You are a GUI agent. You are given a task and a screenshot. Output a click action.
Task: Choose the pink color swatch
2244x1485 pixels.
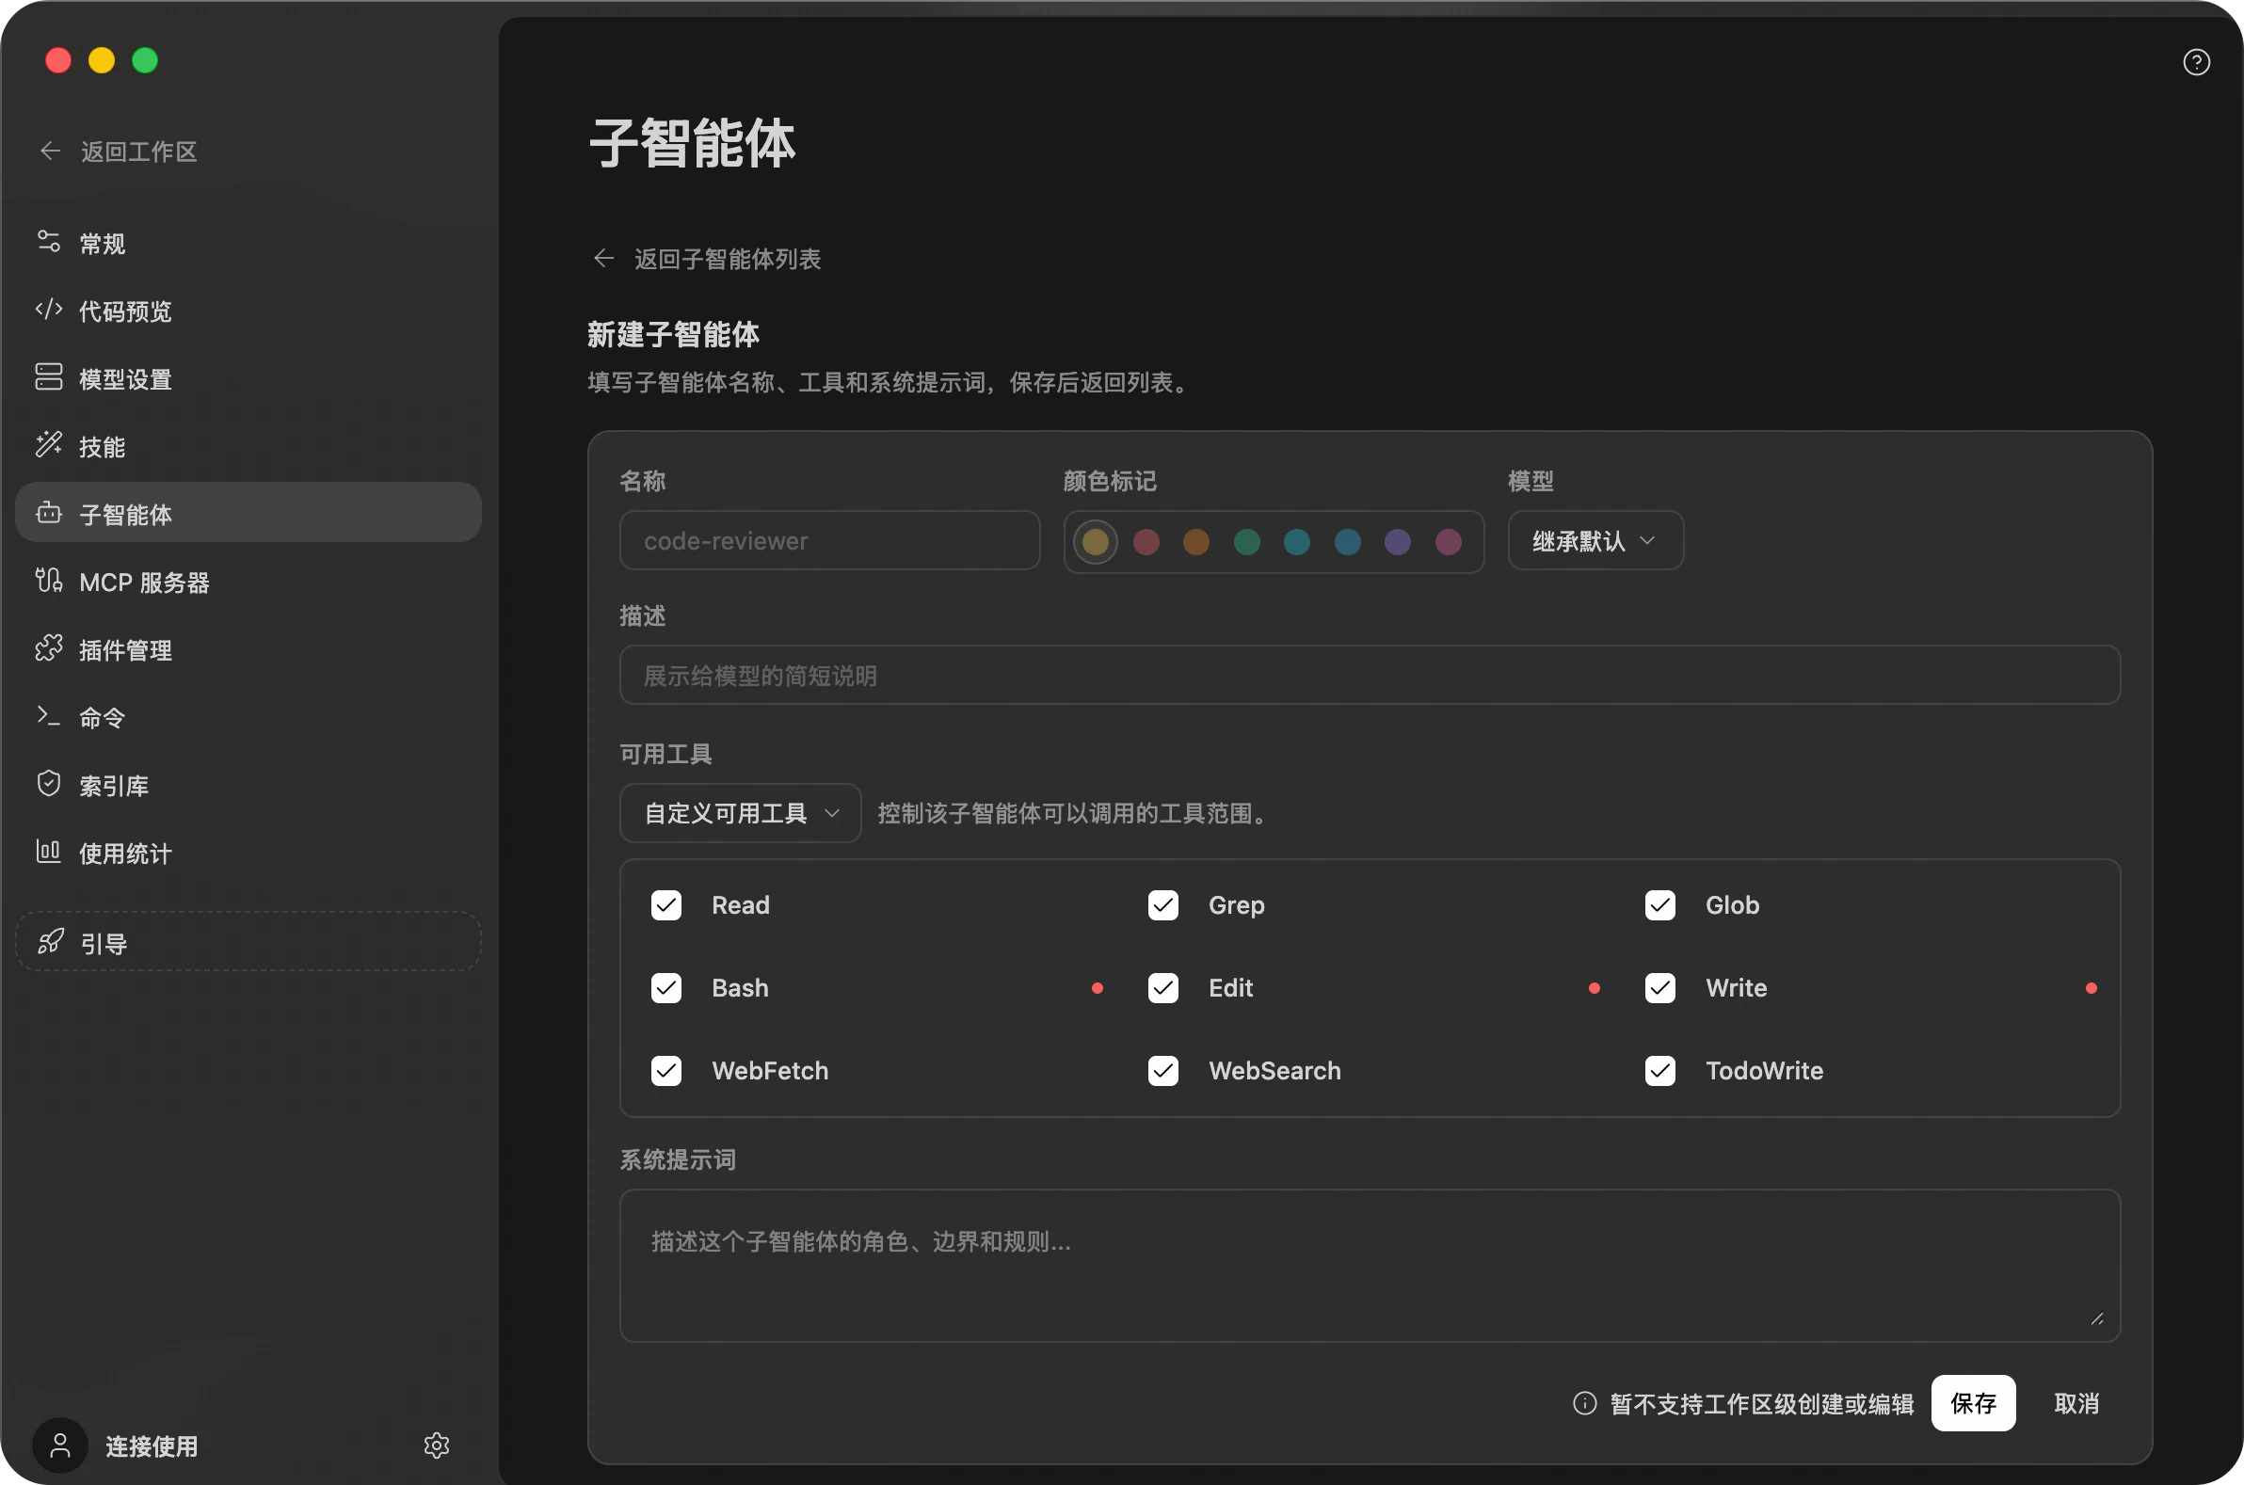[1449, 542]
